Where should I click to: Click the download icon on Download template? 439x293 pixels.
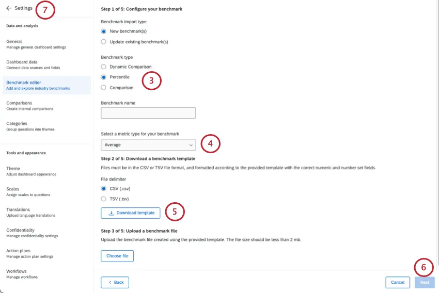click(111, 213)
